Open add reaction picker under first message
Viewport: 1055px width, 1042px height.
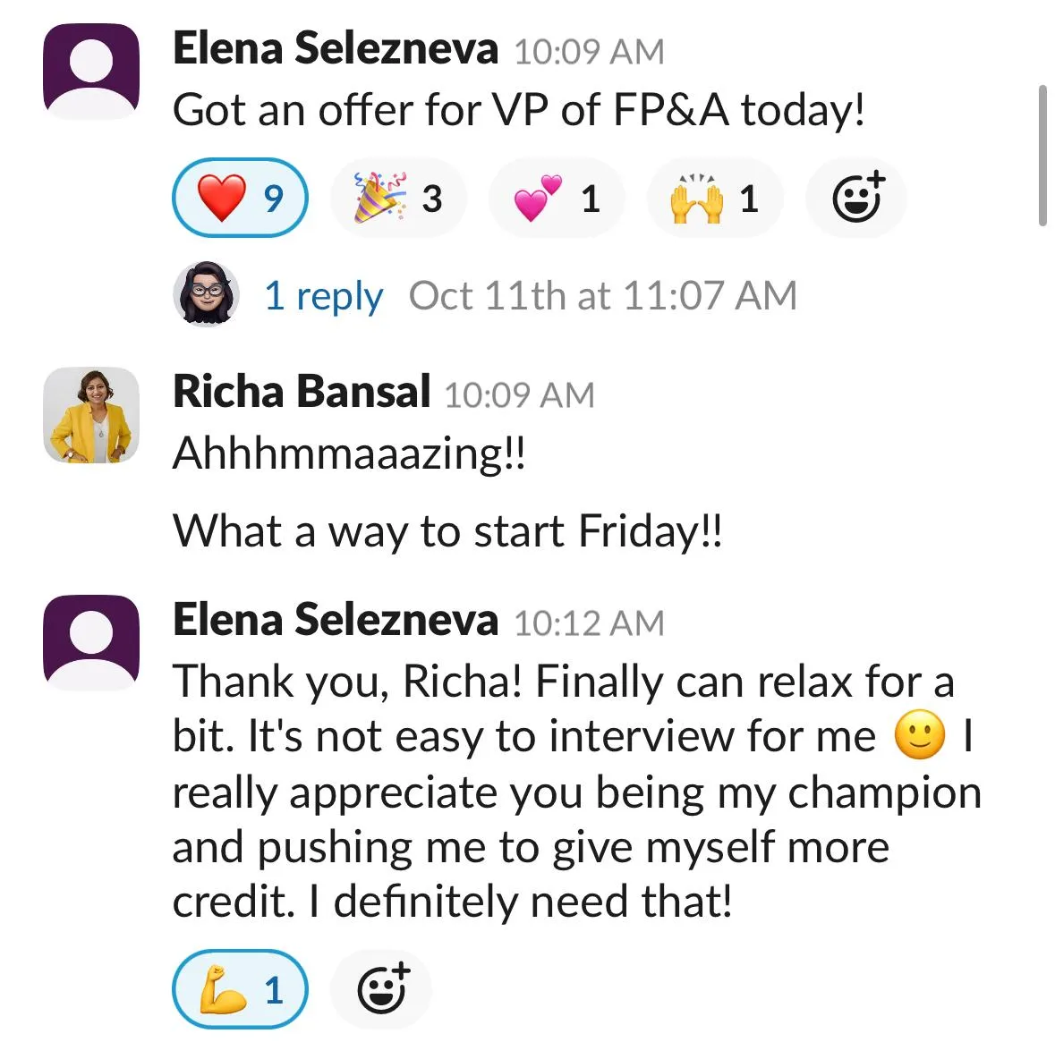click(x=855, y=198)
